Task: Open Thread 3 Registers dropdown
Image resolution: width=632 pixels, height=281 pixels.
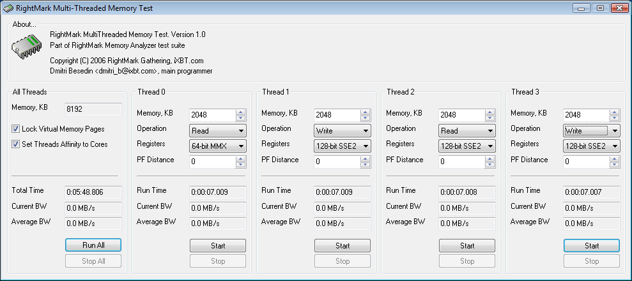Action: click(x=591, y=146)
